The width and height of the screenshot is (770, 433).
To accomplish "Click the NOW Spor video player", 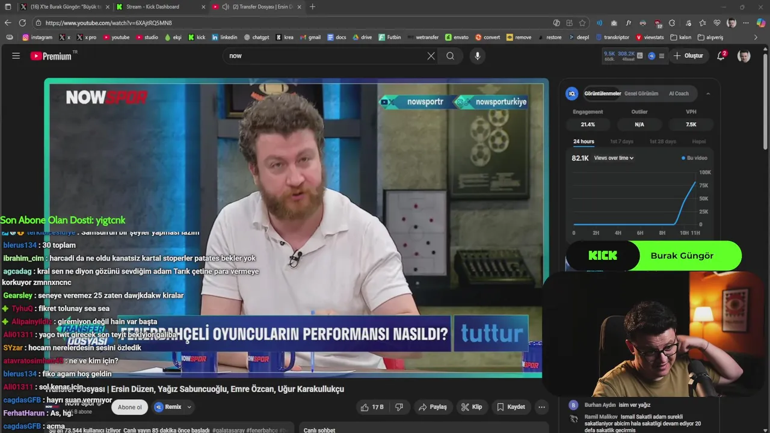I will [x=295, y=229].
